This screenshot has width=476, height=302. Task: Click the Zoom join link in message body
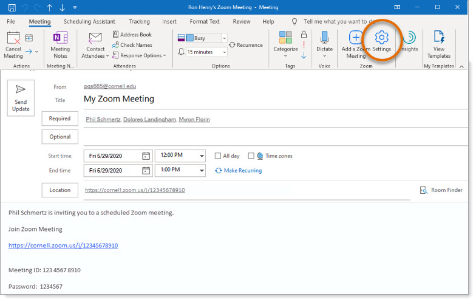click(63, 245)
